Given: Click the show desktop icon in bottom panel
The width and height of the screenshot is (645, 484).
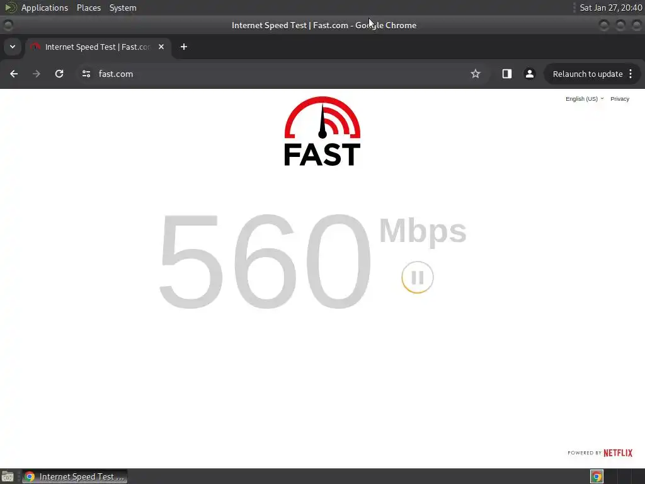Looking at the screenshot, I should [x=8, y=476].
